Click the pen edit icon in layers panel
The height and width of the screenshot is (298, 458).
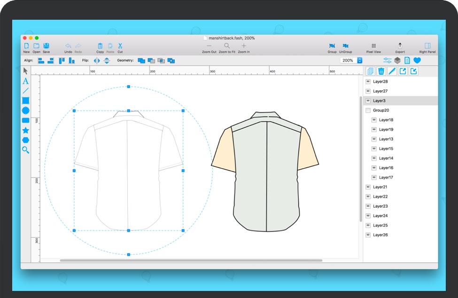click(392, 71)
